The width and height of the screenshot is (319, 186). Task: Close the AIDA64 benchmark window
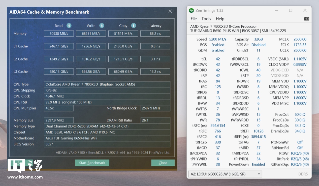coord(170,11)
